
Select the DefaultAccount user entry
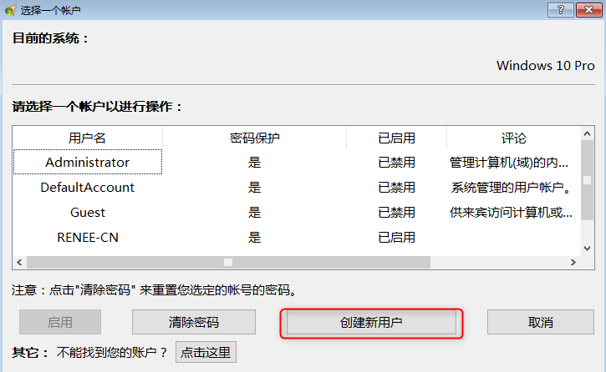(x=88, y=188)
